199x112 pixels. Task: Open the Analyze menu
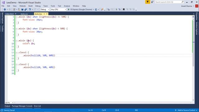pyautogui.click(x=67, y=6)
